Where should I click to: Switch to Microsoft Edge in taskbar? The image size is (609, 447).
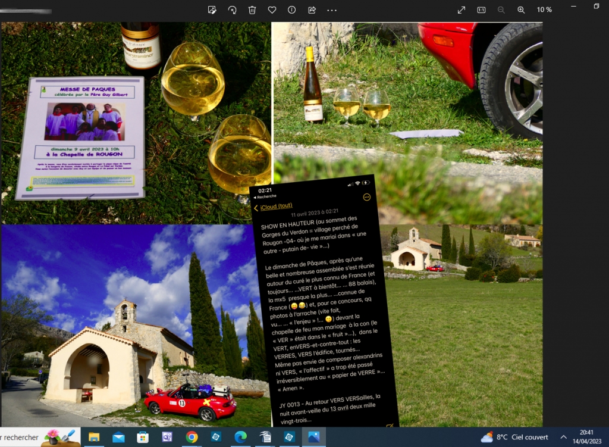(x=240, y=437)
